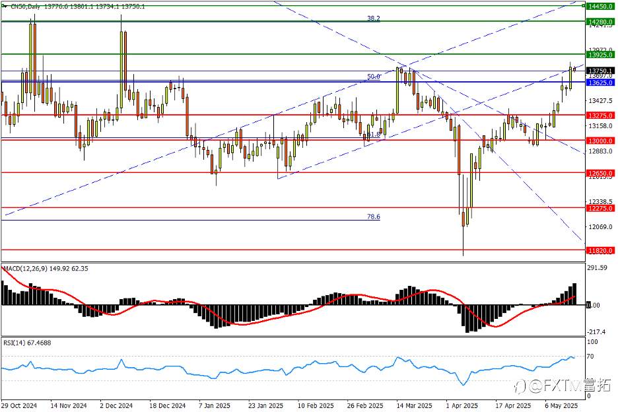This screenshot has width=618, height=412.
Task: Click the RSI 100 level axis label
Action: click(592, 342)
